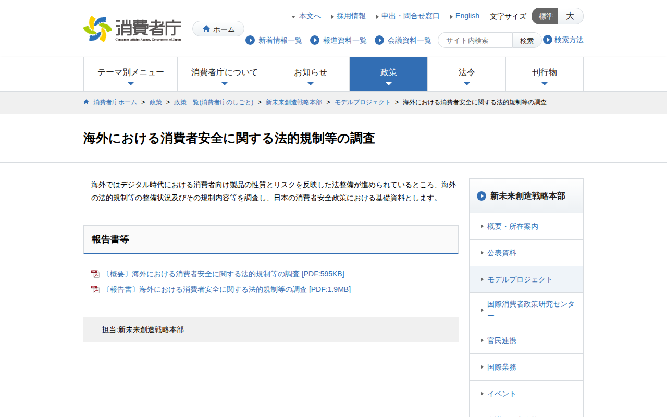This screenshot has height=417, width=667.
Task: Click the arrow icon next to 会議資料一覧
Action: tap(379, 40)
